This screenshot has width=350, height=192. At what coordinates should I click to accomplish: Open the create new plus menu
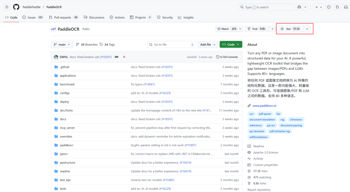tap(318, 7)
